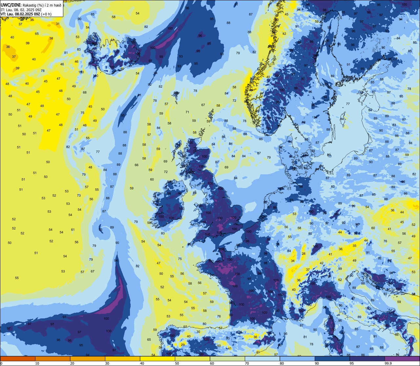This screenshot has height=366, width=420.
Task: Click the 90–95 medium blue legend segment
Action: [332, 358]
